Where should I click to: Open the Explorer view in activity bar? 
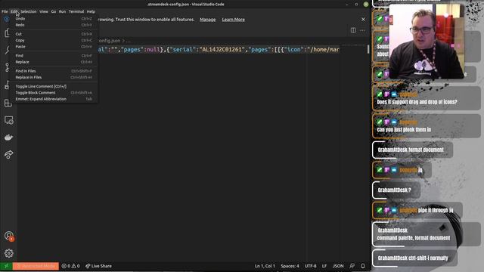(x=8, y=32)
